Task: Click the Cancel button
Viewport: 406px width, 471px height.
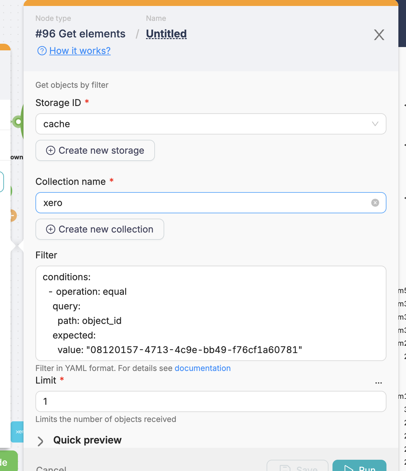Action: pyautogui.click(x=51, y=468)
